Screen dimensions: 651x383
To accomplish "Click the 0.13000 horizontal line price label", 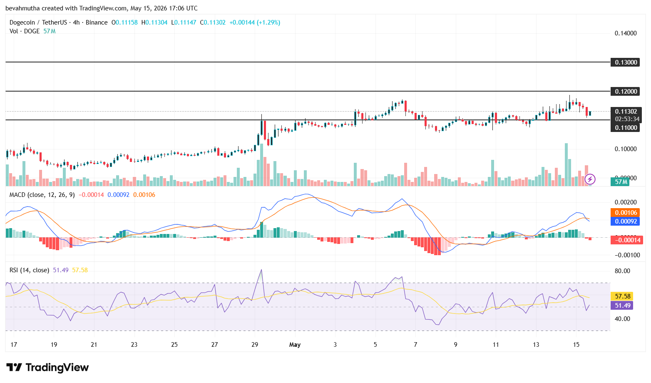I will (626, 62).
